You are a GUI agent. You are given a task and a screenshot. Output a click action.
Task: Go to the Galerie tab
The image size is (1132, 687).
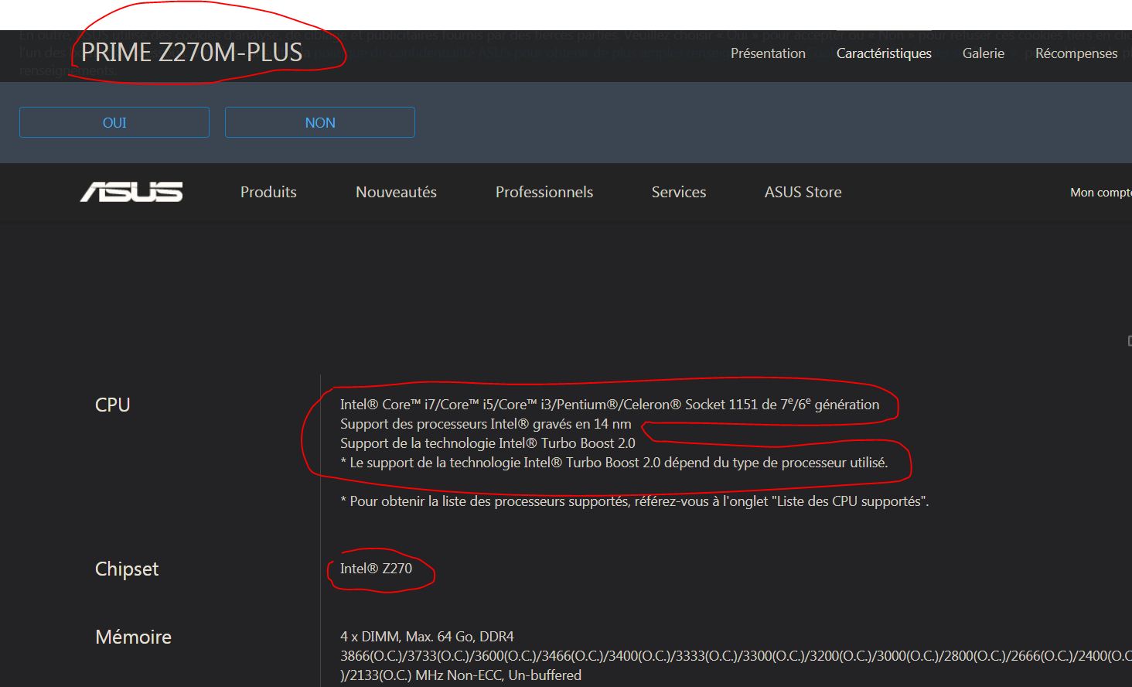(984, 53)
